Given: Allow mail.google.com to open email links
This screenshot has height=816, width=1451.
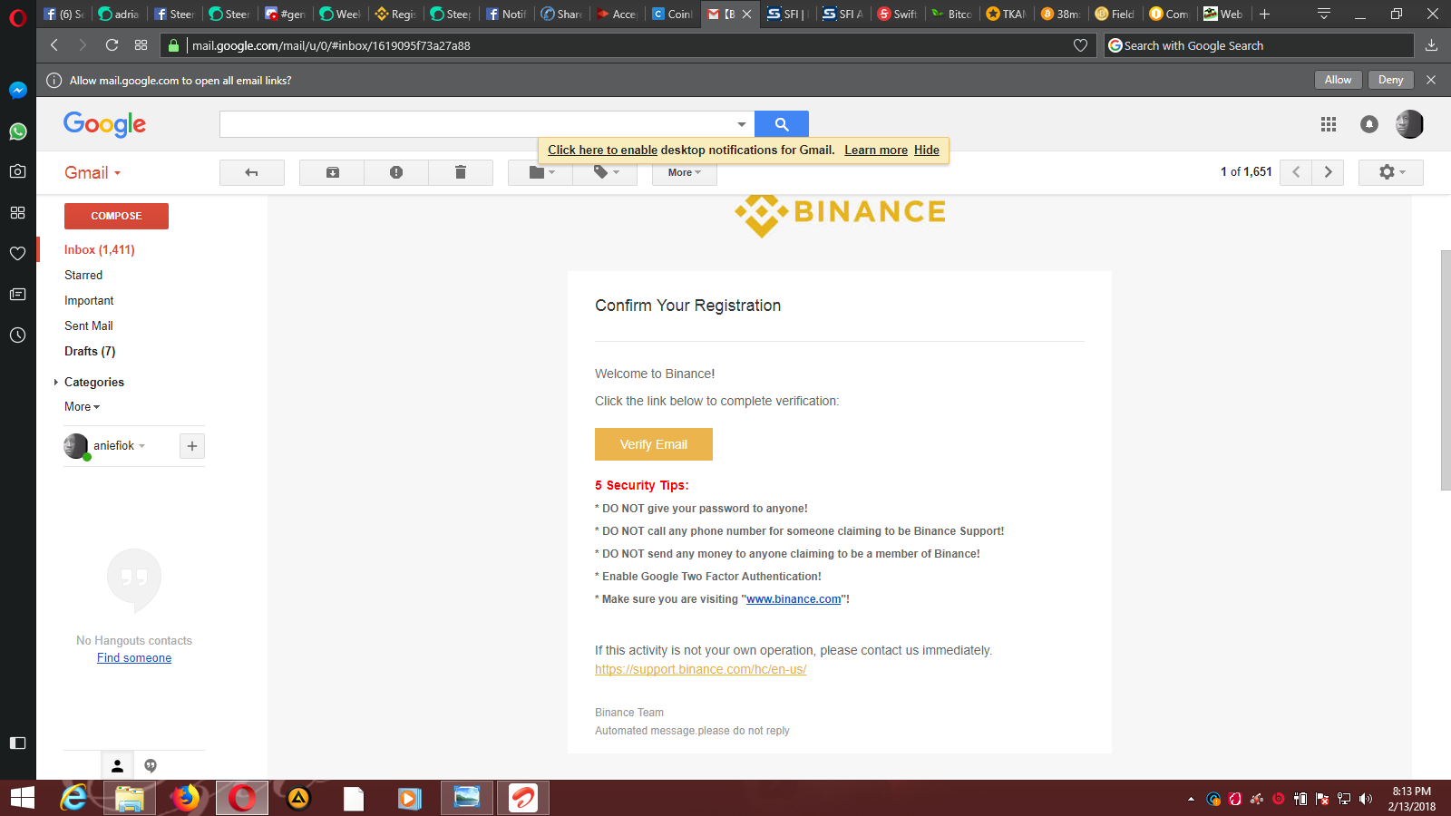Looking at the screenshot, I should pos(1338,80).
